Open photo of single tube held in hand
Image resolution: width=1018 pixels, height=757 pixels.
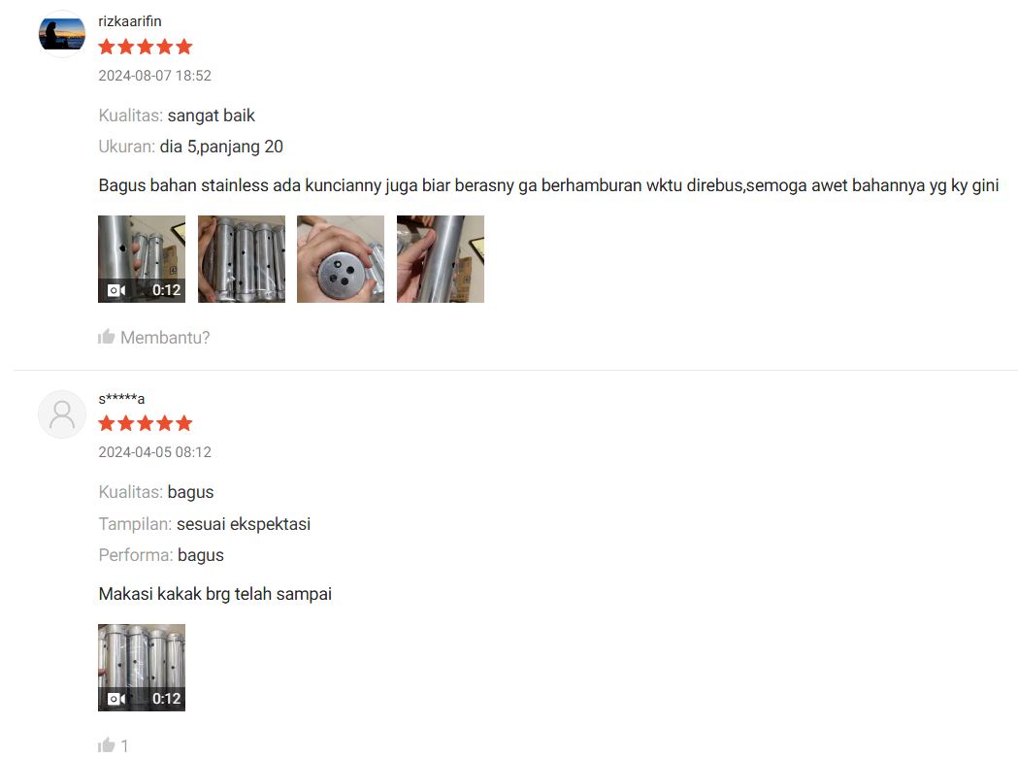(441, 259)
